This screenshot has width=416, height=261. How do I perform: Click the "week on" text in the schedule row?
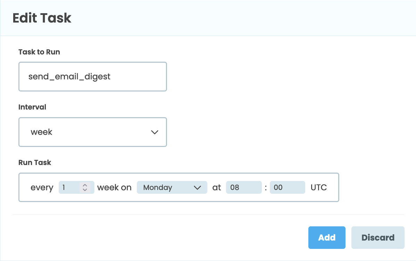(x=114, y=187)
